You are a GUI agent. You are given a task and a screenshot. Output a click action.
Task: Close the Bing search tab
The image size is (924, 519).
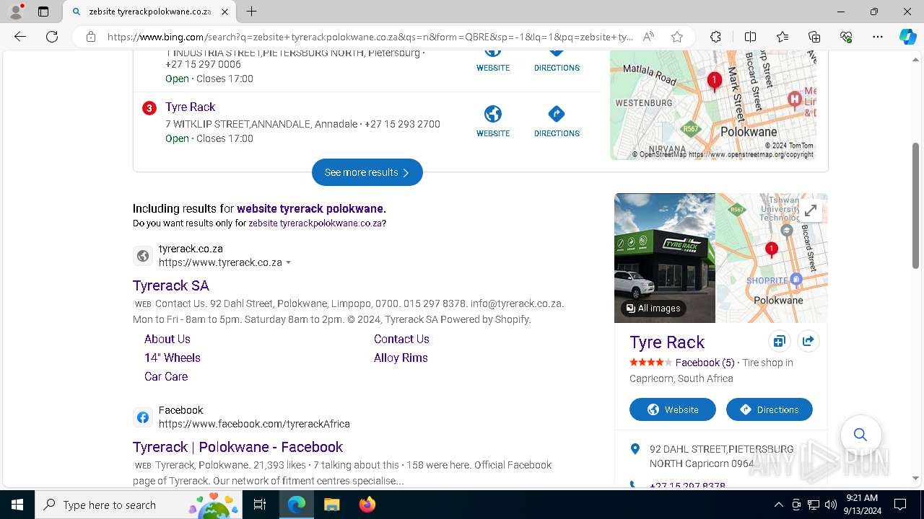coord(225,12)
